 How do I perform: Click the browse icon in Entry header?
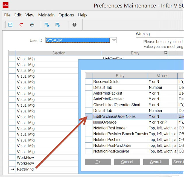166,53
